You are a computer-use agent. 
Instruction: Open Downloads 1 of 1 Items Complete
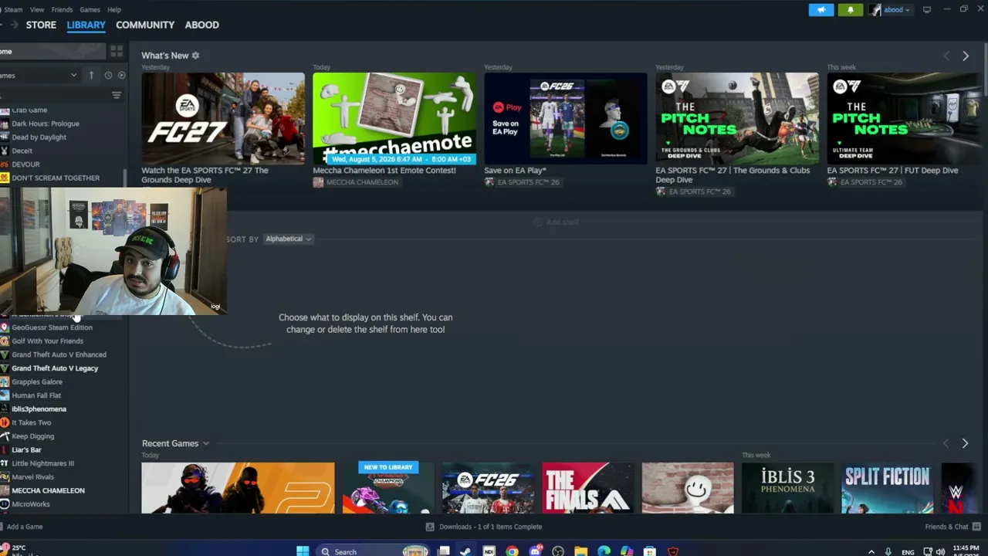point(490,527)
